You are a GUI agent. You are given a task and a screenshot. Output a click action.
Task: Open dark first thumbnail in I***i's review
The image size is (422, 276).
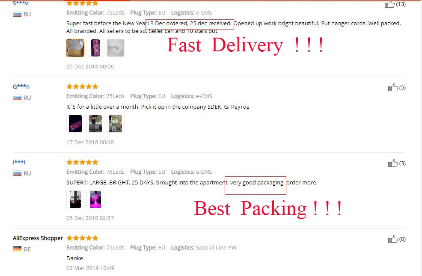pos(75,199)
